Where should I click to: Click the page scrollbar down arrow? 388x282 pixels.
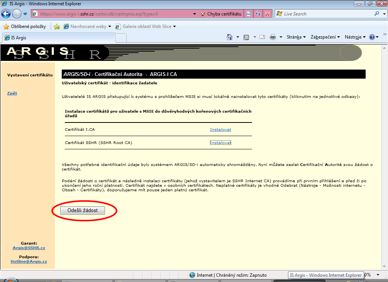coord(384,267)
